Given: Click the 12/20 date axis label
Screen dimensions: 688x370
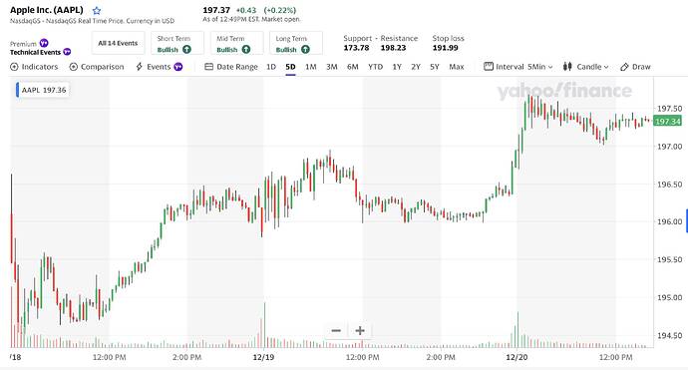Looking at the screenshot, I should [x=516, y=357].
